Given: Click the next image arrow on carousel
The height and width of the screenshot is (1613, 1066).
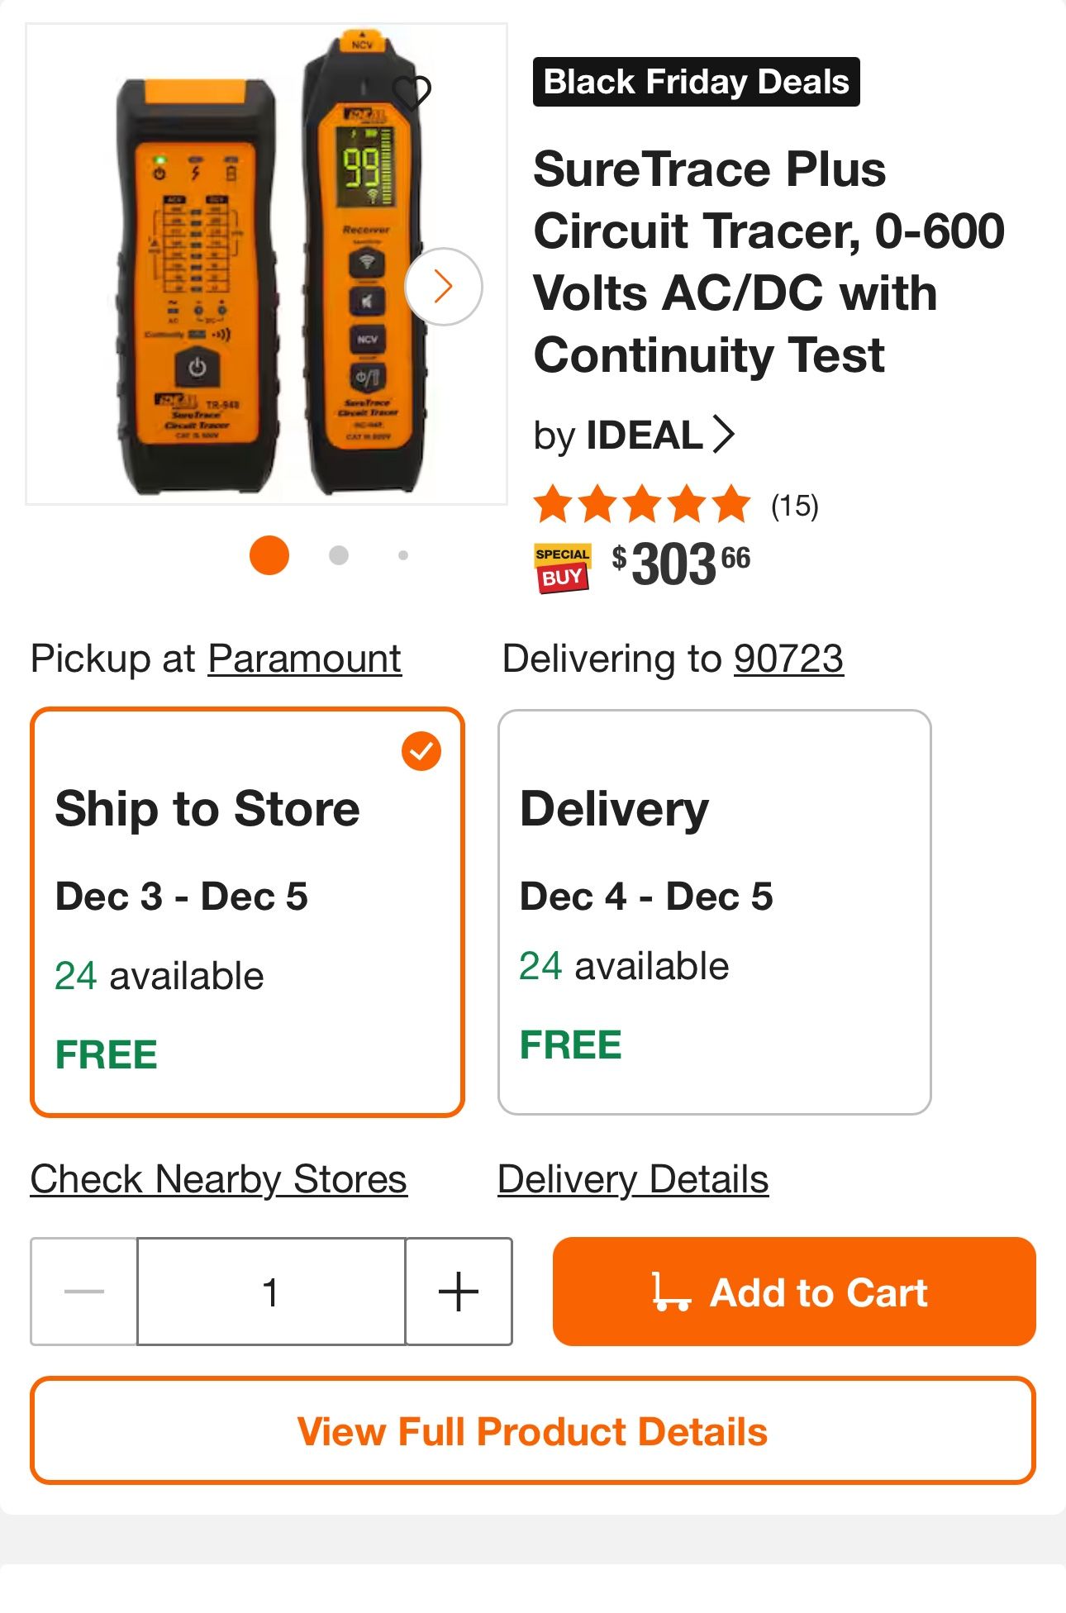Looking at the screenshot, I should coord(444,287).
